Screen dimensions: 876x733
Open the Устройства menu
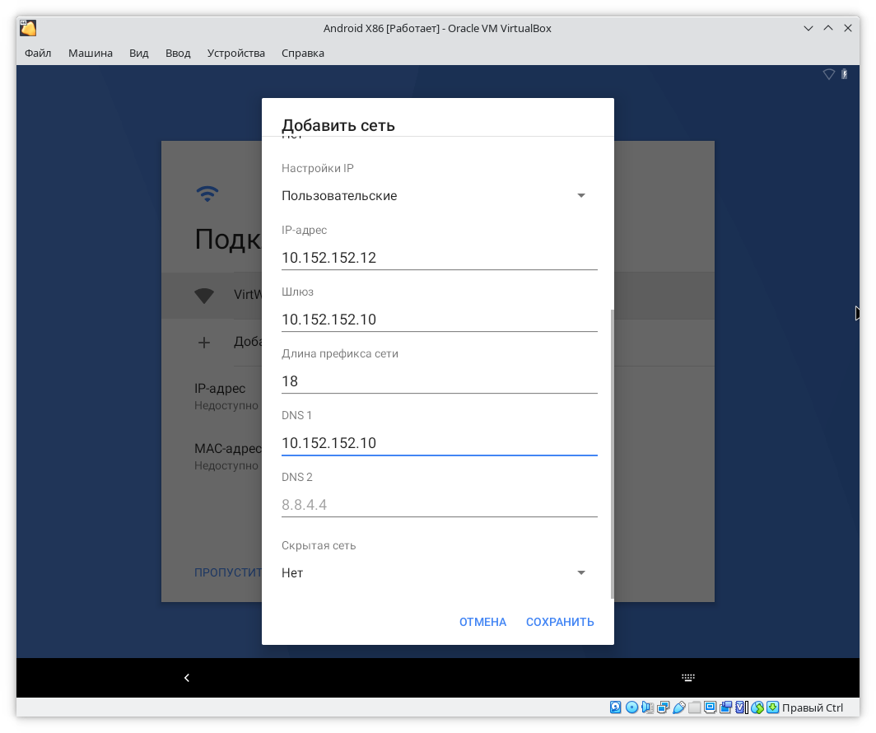coord(236,53)
